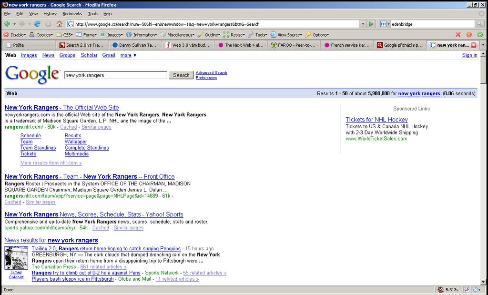Click the green checkmark web developer indicator
The width and height of the screenshot is (488, 295).
click(480, 34)
